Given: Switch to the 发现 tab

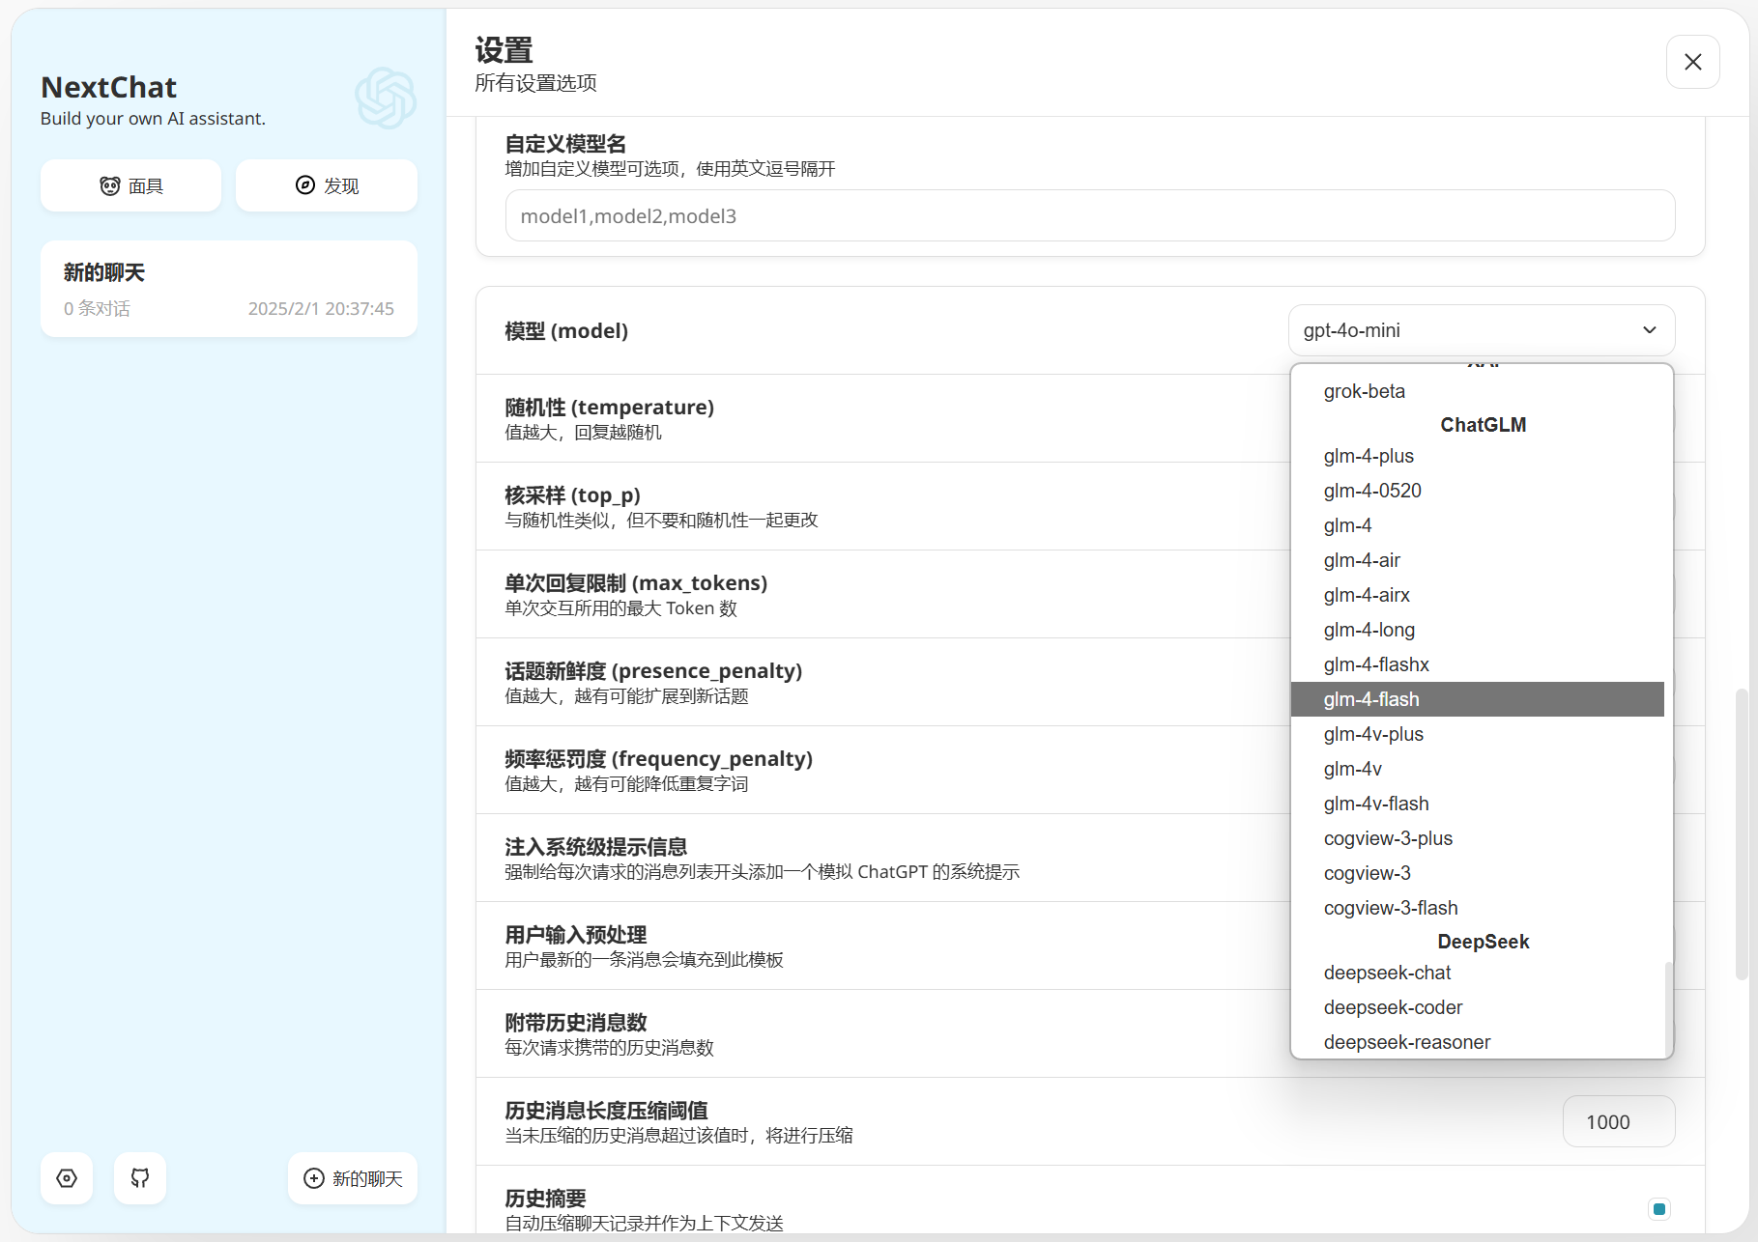Looking at the screenshot, I should 327,185.
